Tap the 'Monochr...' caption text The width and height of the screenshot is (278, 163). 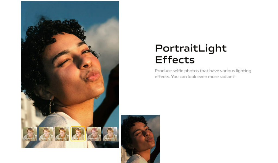(110, 139)
